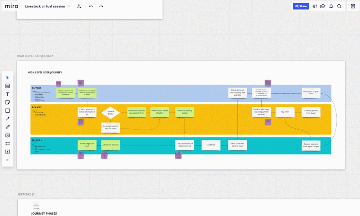Select the Sticky note tool
Screen dimensions: 360x216
coord(8,102)
